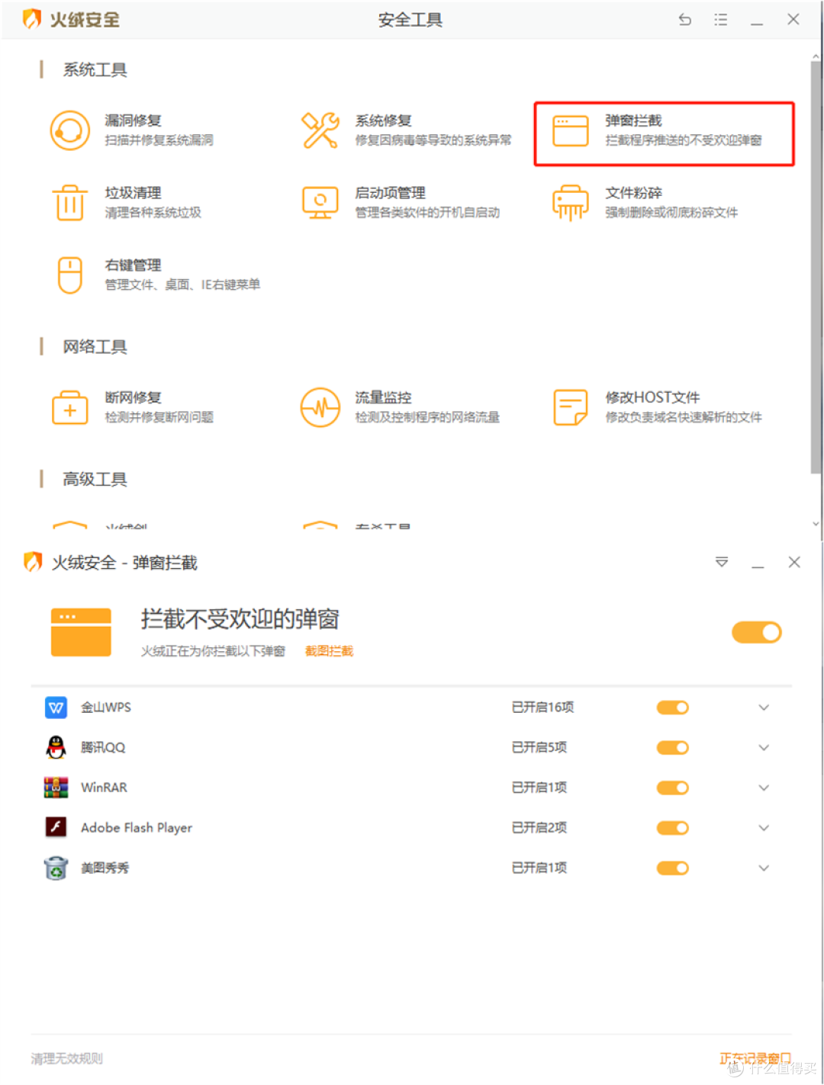Click 右键管理 tool title text

coord(133,265)
